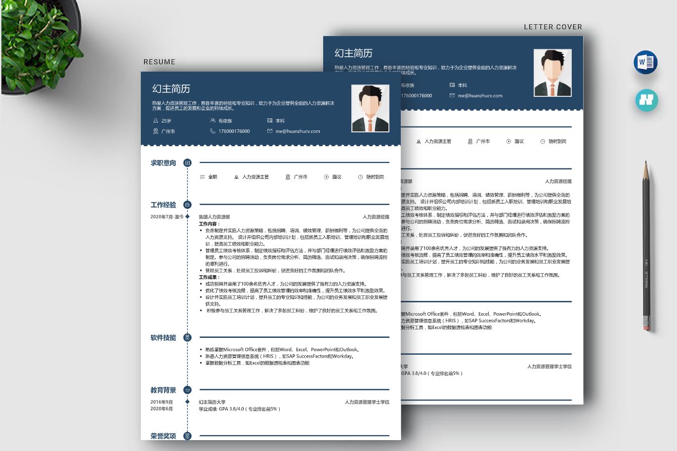Viewport: 677px width, 451px height.
Task: Click the 工作内容 subheading
Action: (209, 224)
